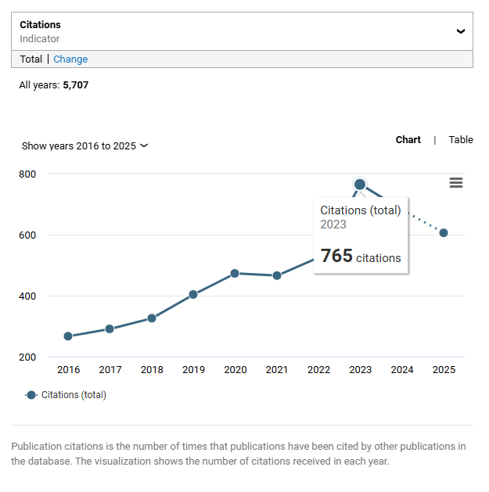Click the Total label in indicator bar

[x=31, y=59]
